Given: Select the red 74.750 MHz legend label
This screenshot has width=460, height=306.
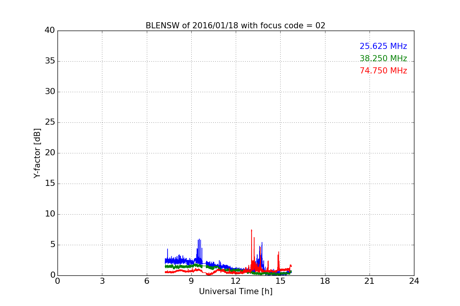Looking at the screenshot, I should pos(383,71).
